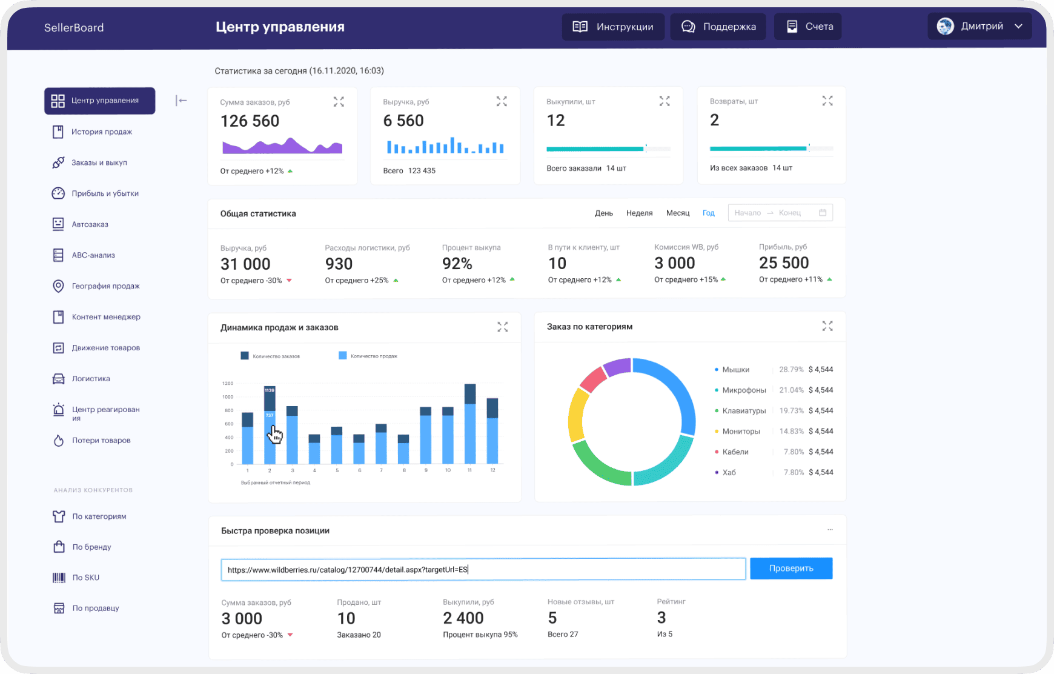Toggle Количество заказов legend swatch
The height and width of the screenshot is (674, 1054).
(x=245, y=356)
